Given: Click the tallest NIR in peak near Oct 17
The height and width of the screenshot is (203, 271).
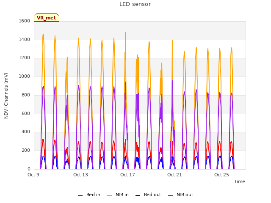Looking at the screenshot, I should tap(125, 33).
